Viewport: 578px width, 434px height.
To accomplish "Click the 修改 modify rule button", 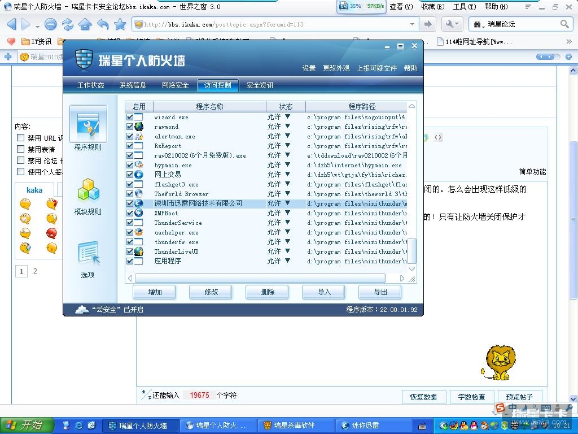I will 211,292.
